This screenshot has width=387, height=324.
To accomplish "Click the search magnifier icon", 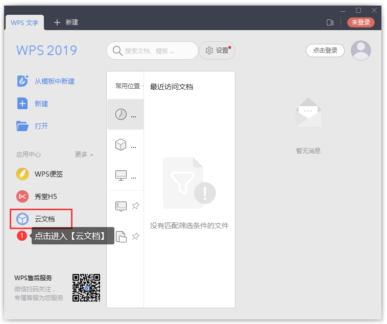I will [x=117, y=51].
